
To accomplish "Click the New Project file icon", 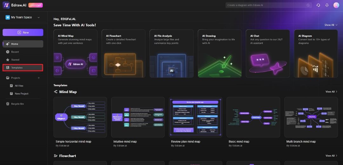I will coord(11,94).
